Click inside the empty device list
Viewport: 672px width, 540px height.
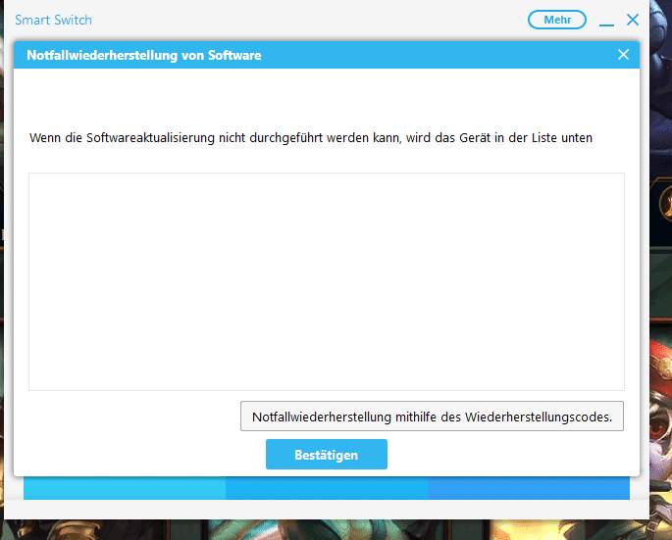point(326,281)
